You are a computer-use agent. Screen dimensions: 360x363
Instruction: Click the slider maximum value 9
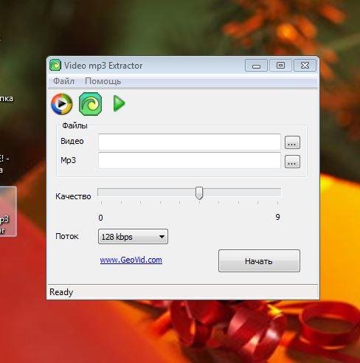point(277,217)
